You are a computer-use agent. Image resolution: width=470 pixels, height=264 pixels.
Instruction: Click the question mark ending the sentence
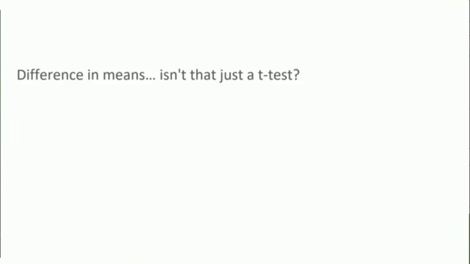(296, 75)
